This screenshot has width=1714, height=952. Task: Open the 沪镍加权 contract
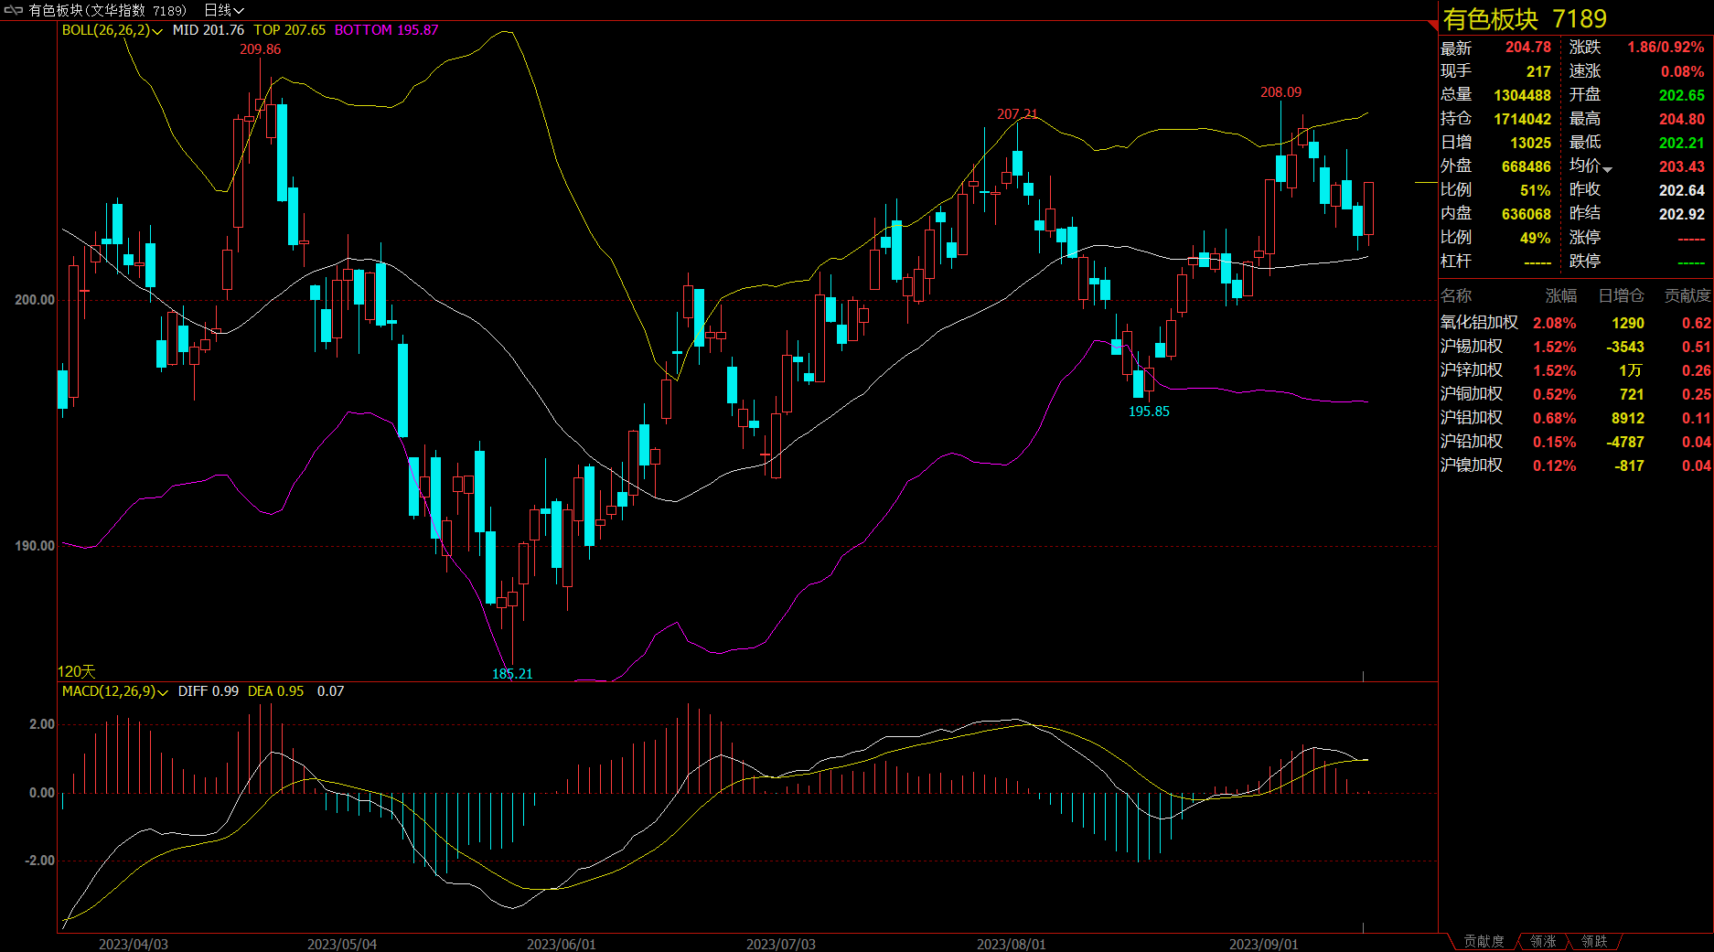(x=1471, y=465)
